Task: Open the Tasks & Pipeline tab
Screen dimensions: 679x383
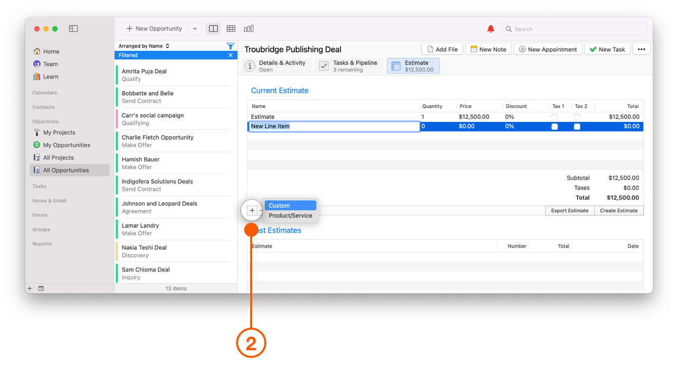Action: click(x=349, y=66)
